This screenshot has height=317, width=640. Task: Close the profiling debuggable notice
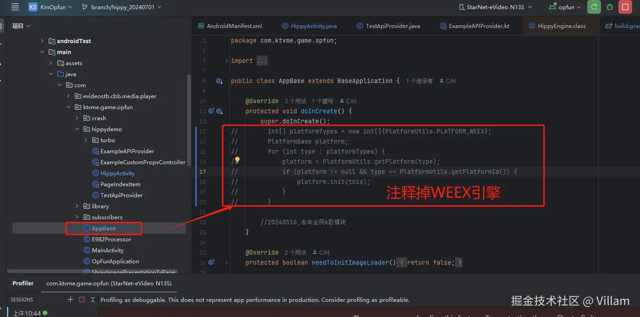(93, 300)
